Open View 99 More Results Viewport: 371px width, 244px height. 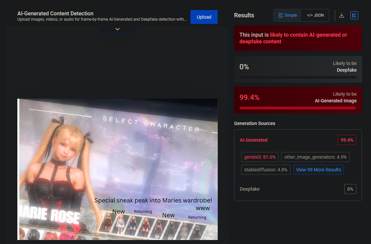point(318,170)
